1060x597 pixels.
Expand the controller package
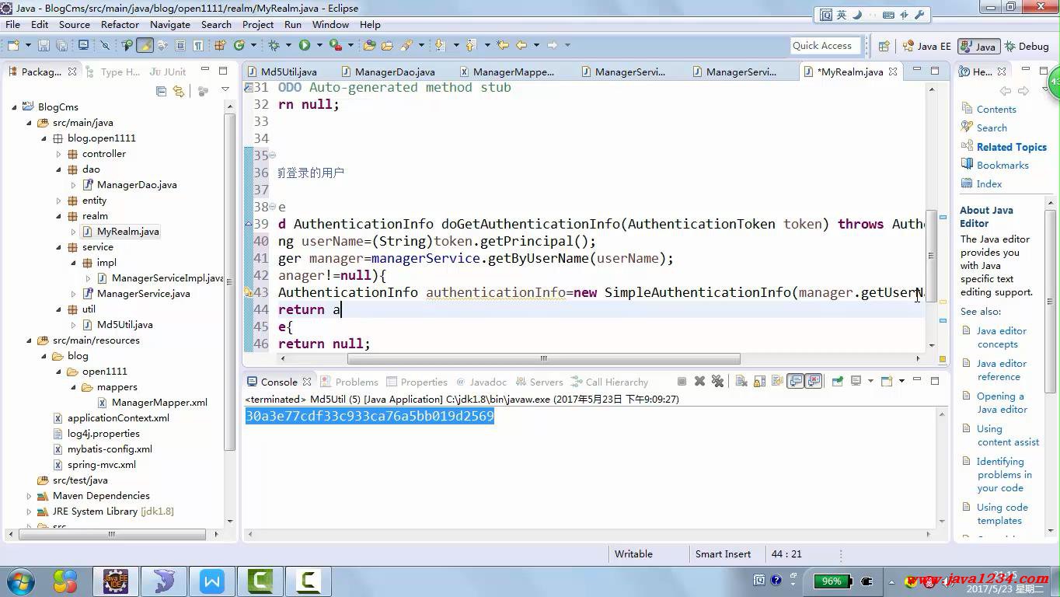[58, 154]
